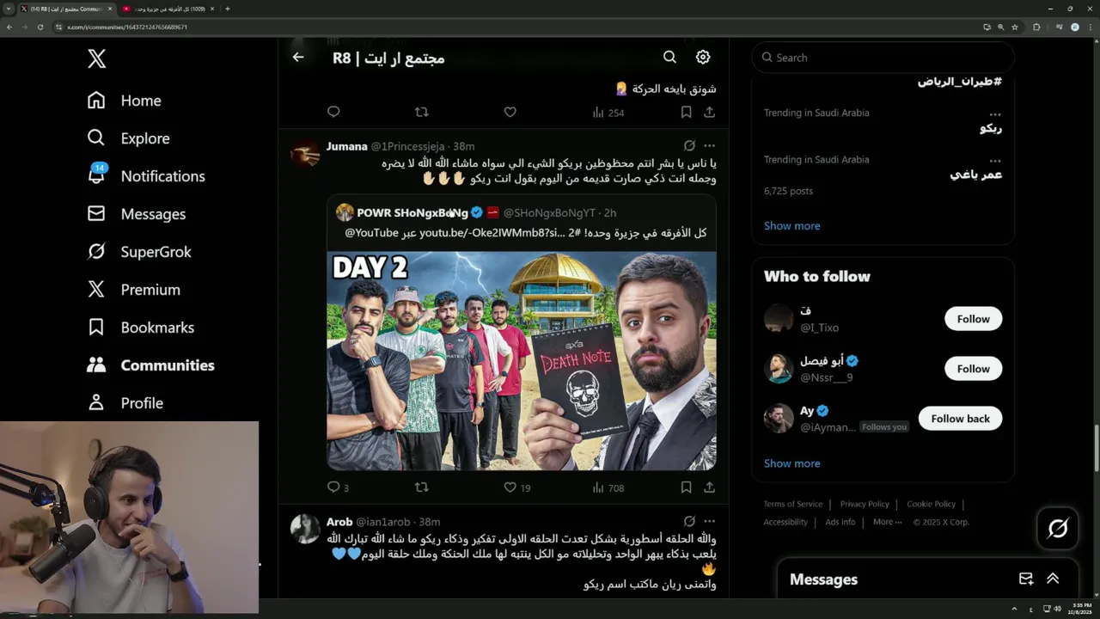Open Explore from the sidebar

click(128, 138)
